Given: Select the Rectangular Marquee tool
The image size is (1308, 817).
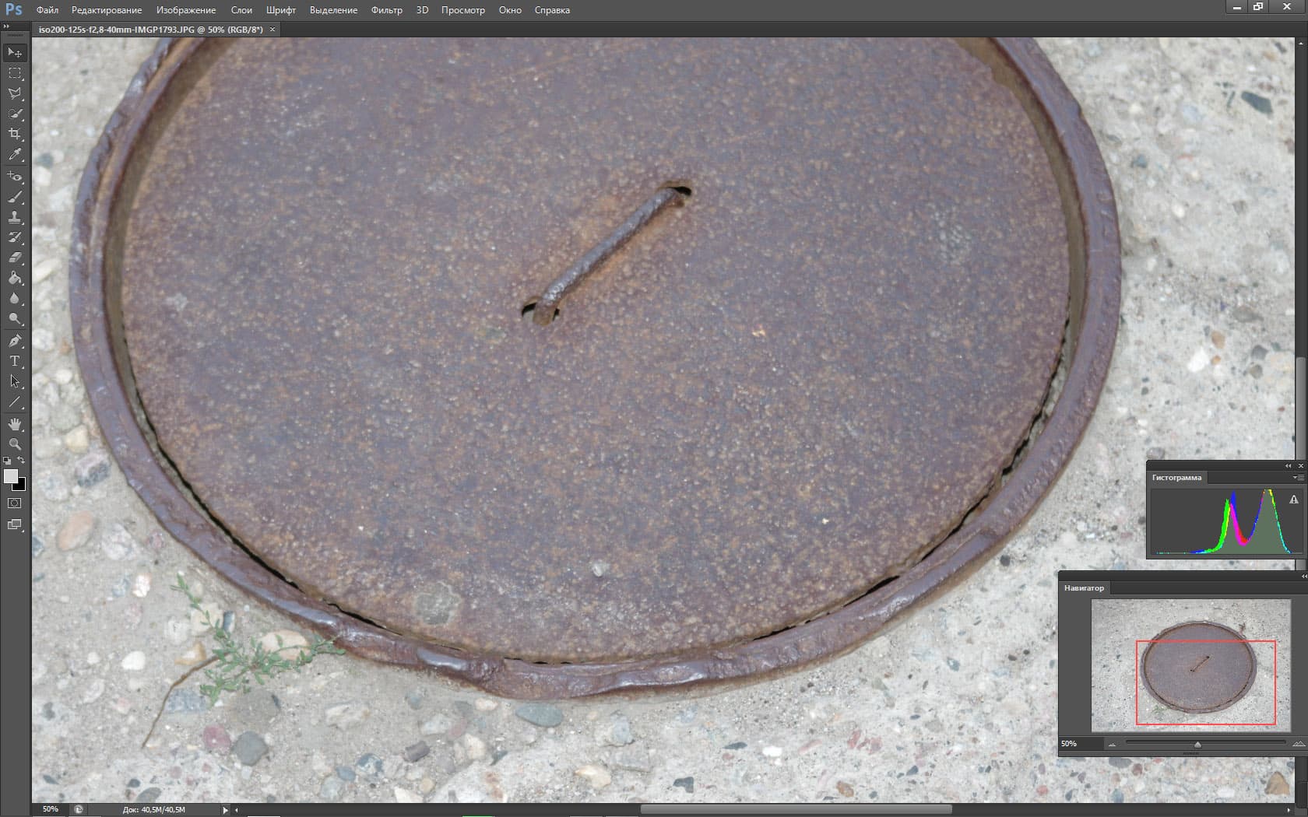Looking at the screenshot, I should coord(15,72).
